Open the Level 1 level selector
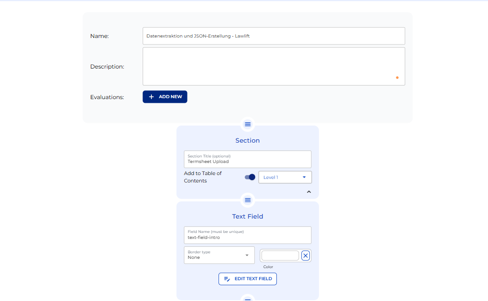The width and height of the screenshot is (488, 301). pos(285,177)
